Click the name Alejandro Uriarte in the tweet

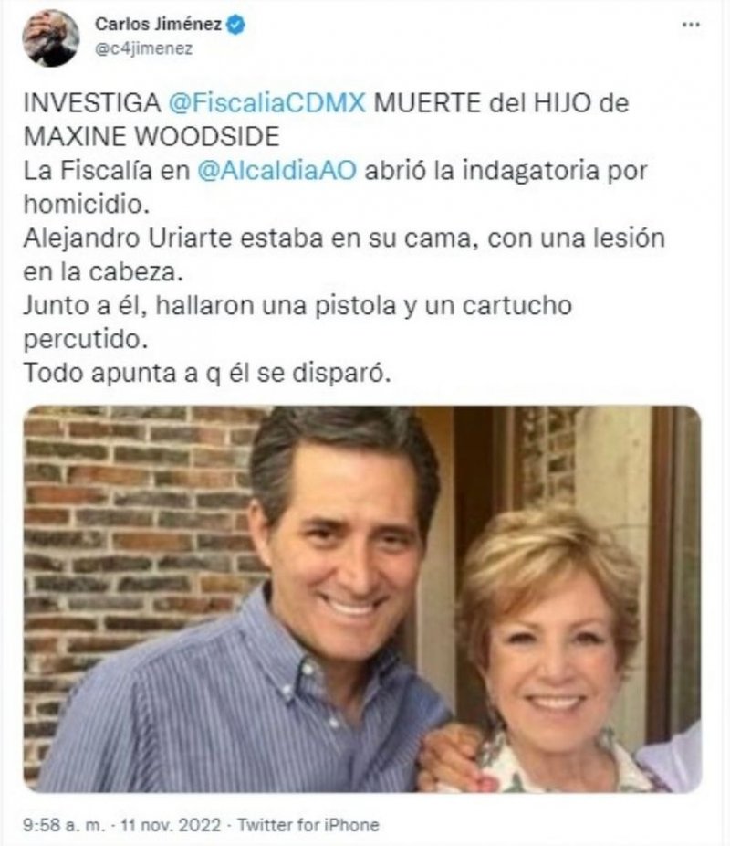[128, 238]
